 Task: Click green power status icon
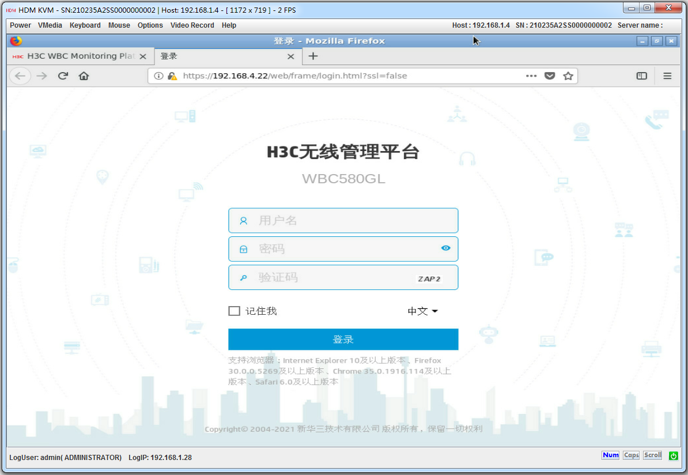pos(674,455)
